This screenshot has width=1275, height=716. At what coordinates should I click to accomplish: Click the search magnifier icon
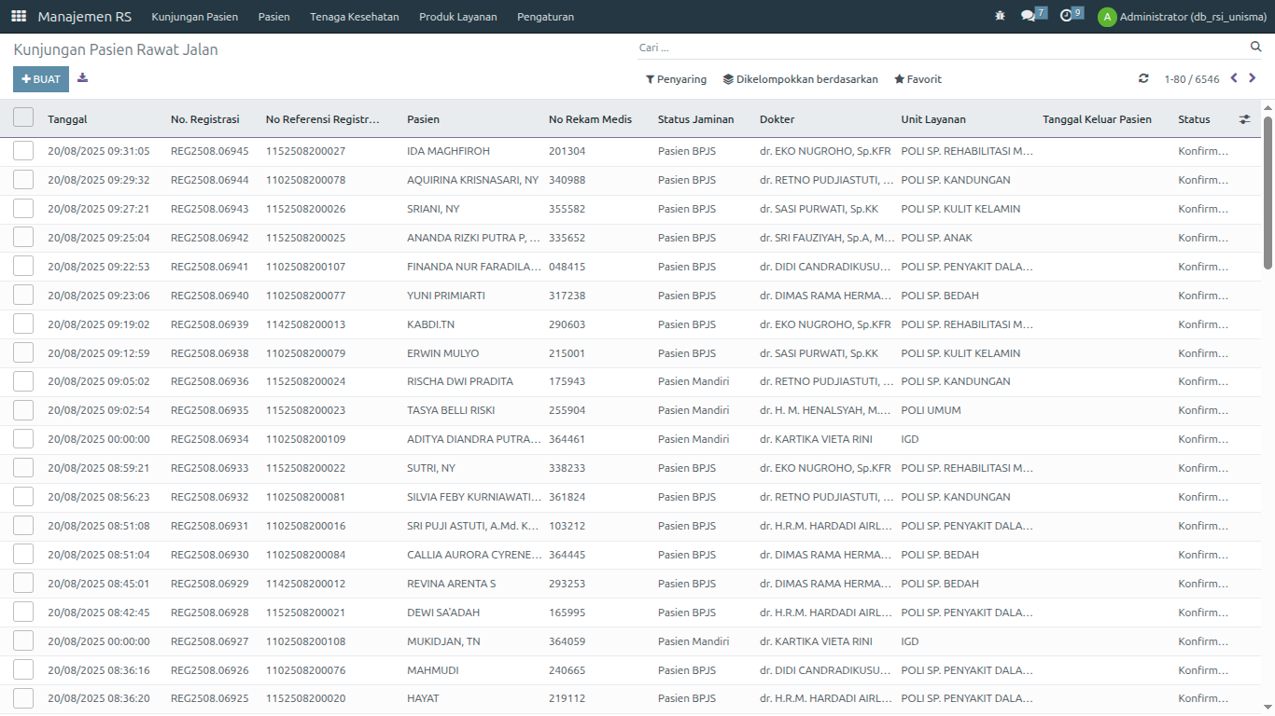(x=1255, y=48)
